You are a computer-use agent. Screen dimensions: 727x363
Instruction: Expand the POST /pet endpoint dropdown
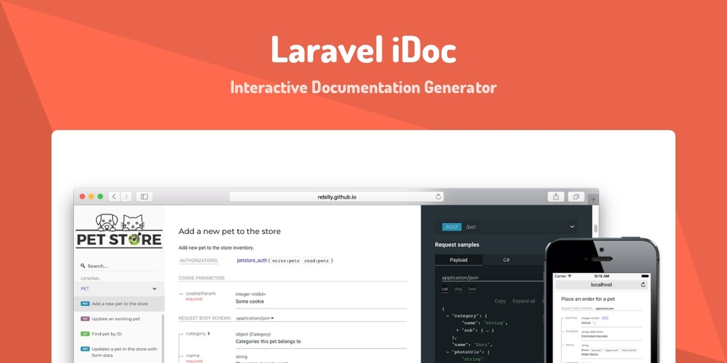click(572, 227)
